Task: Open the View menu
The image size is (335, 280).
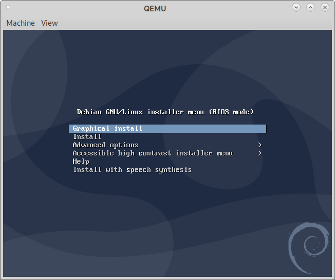Action: (x=49, y=23)
